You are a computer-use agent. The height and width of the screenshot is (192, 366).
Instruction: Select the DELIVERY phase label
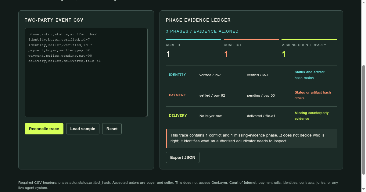178,116
